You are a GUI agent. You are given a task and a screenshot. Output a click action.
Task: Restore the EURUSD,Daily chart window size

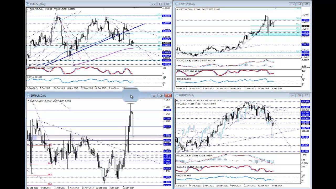pos(160,4)
